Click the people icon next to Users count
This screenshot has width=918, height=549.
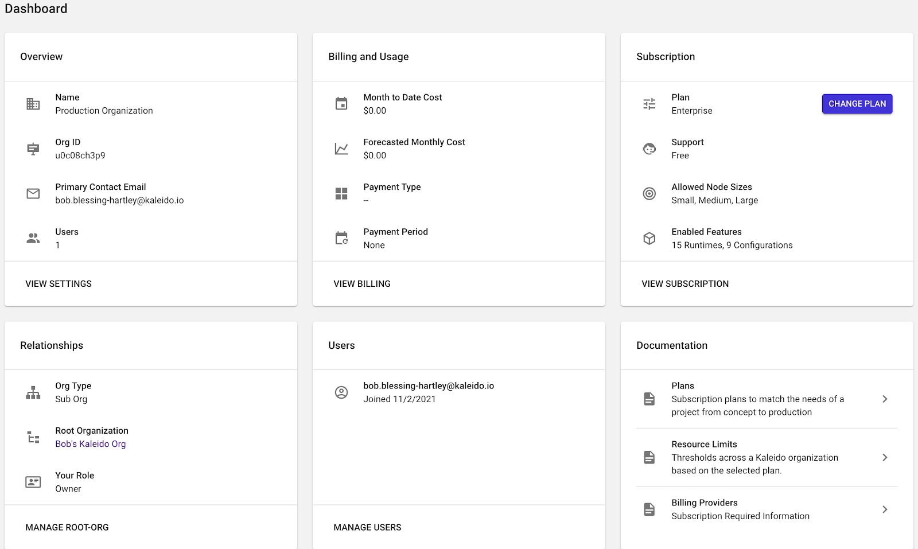[33, 238]
